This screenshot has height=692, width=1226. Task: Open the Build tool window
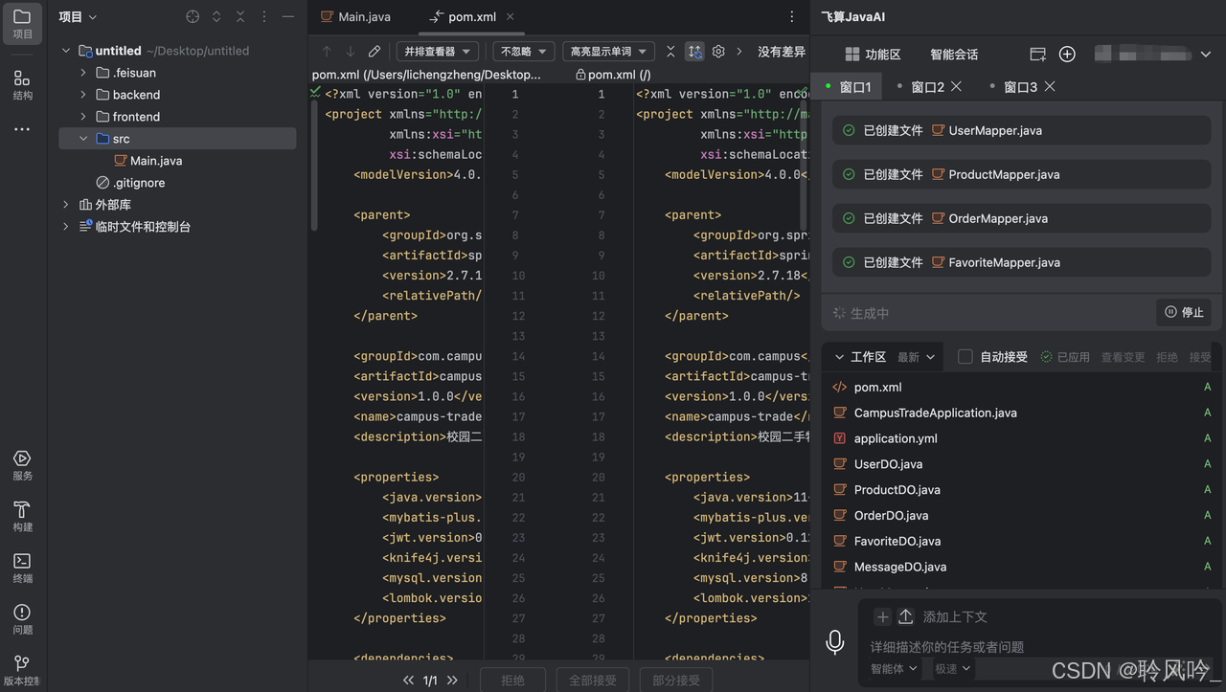[x=23, y=517]
